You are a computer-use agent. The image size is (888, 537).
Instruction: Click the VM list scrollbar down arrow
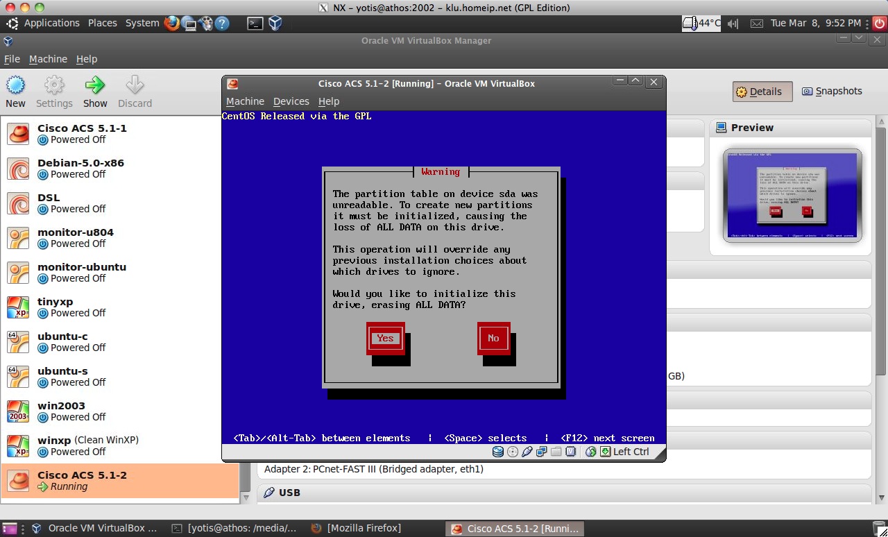(245, 497)
